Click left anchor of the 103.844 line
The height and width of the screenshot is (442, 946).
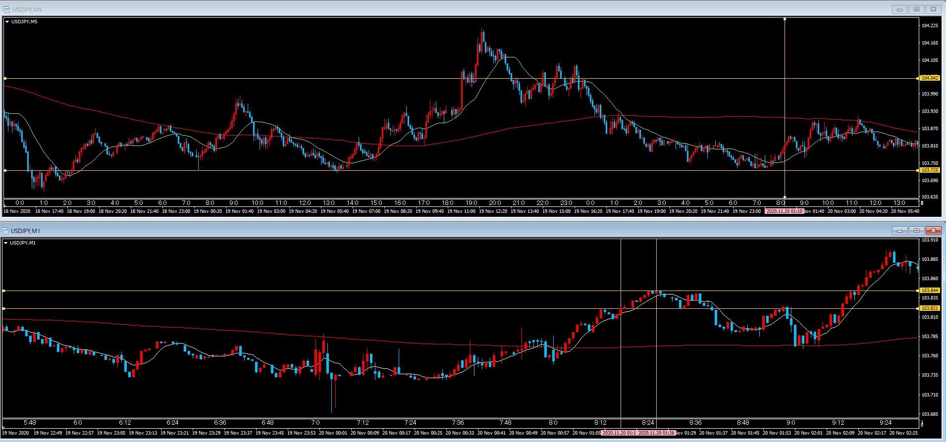pyautogui.click(x=4, y=291)
